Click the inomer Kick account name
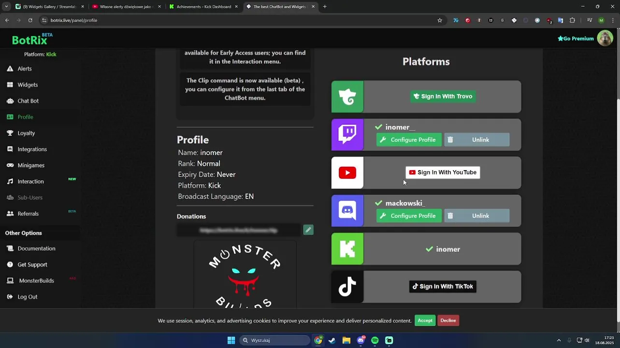Viewport: 620px width, 348px height. point(448,249)
